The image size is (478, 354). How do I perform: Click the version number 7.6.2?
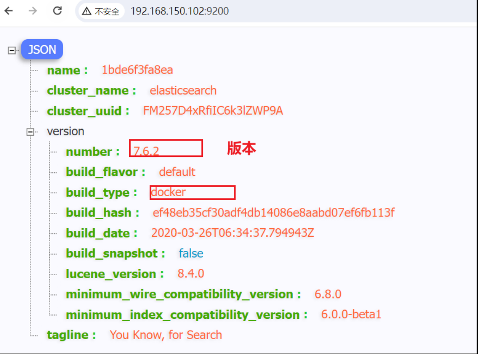pyautogui.click(x=146, y=152)
